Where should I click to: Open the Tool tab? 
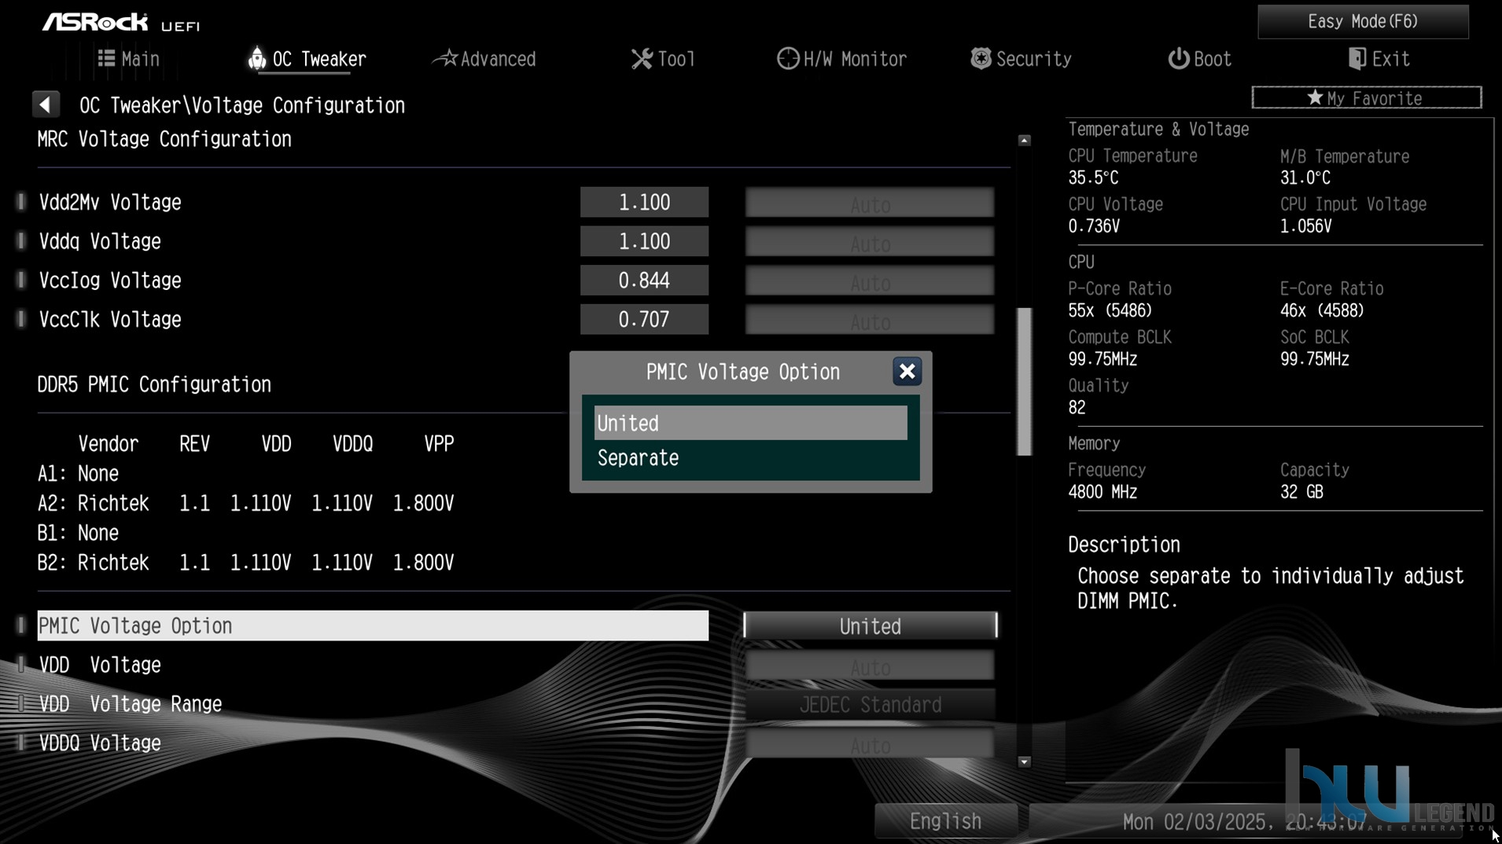coord(663,59)
